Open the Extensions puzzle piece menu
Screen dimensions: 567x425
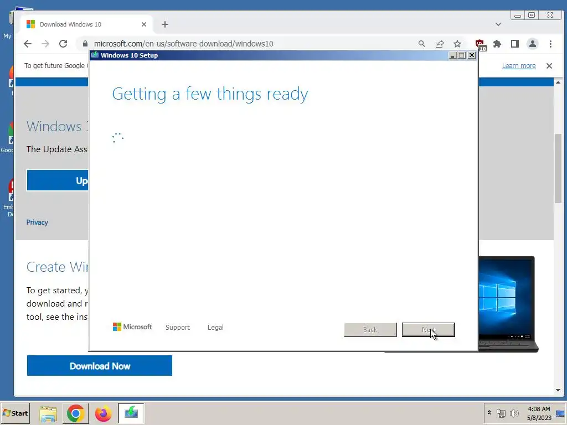pos(497,44)
